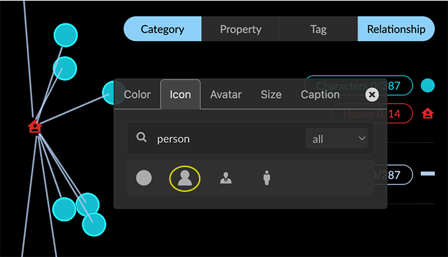Viewport: 448px width, 257px height.
Task: Open the 'all' icon filter dropdown
Action: (x=336, y=138)
